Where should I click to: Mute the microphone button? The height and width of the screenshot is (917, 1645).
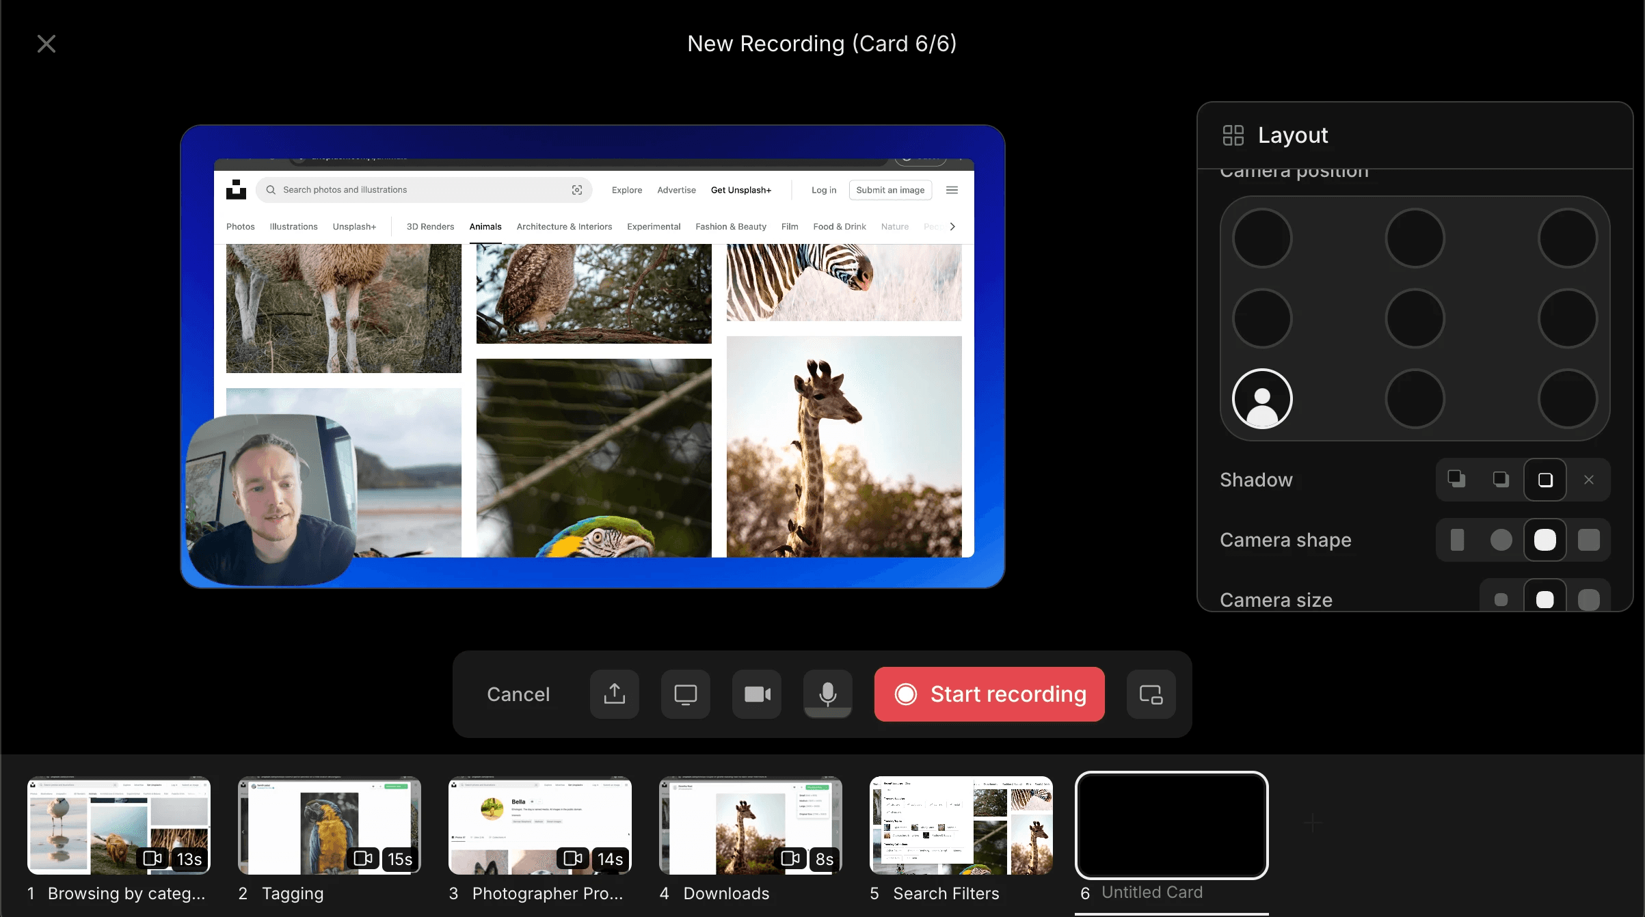tap(827, 694)
